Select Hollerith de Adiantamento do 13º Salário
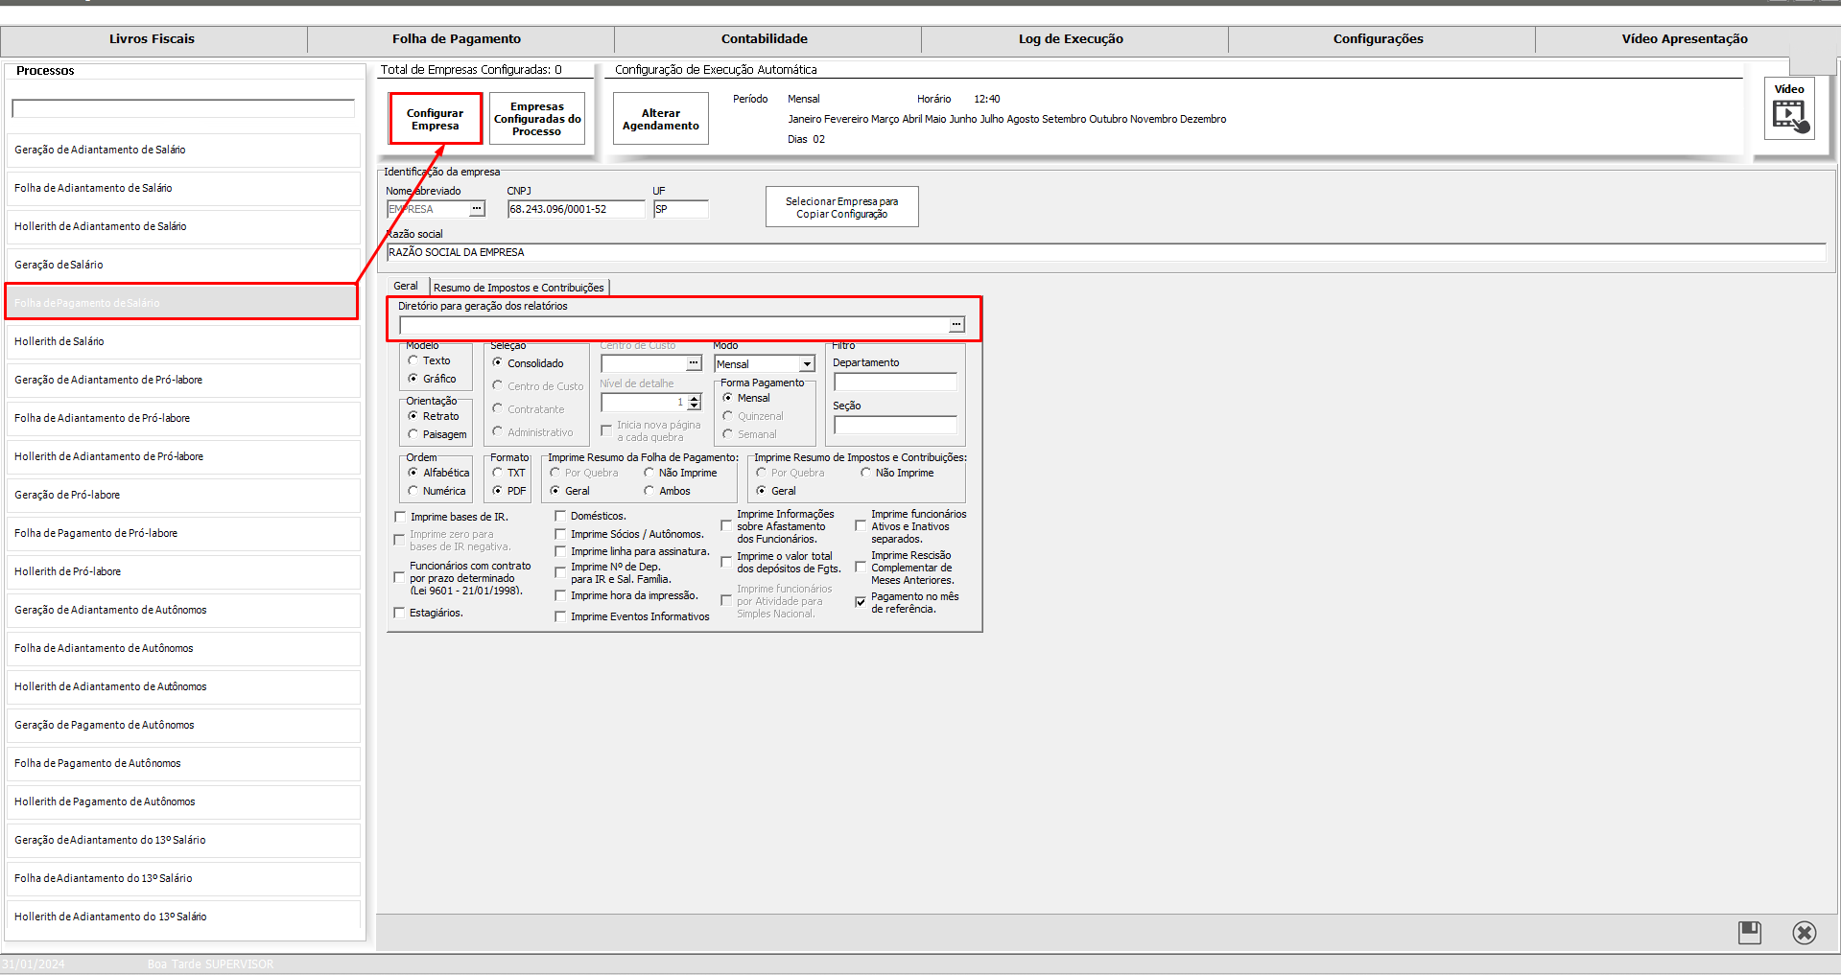 tap(183, 917)
